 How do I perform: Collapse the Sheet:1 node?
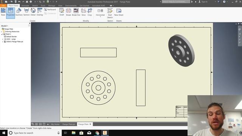click(x=2, y=34)
